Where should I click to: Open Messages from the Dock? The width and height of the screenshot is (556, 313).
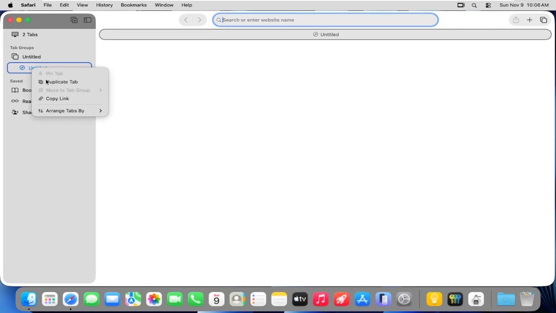pyautogui.click(x=92, y=299)
